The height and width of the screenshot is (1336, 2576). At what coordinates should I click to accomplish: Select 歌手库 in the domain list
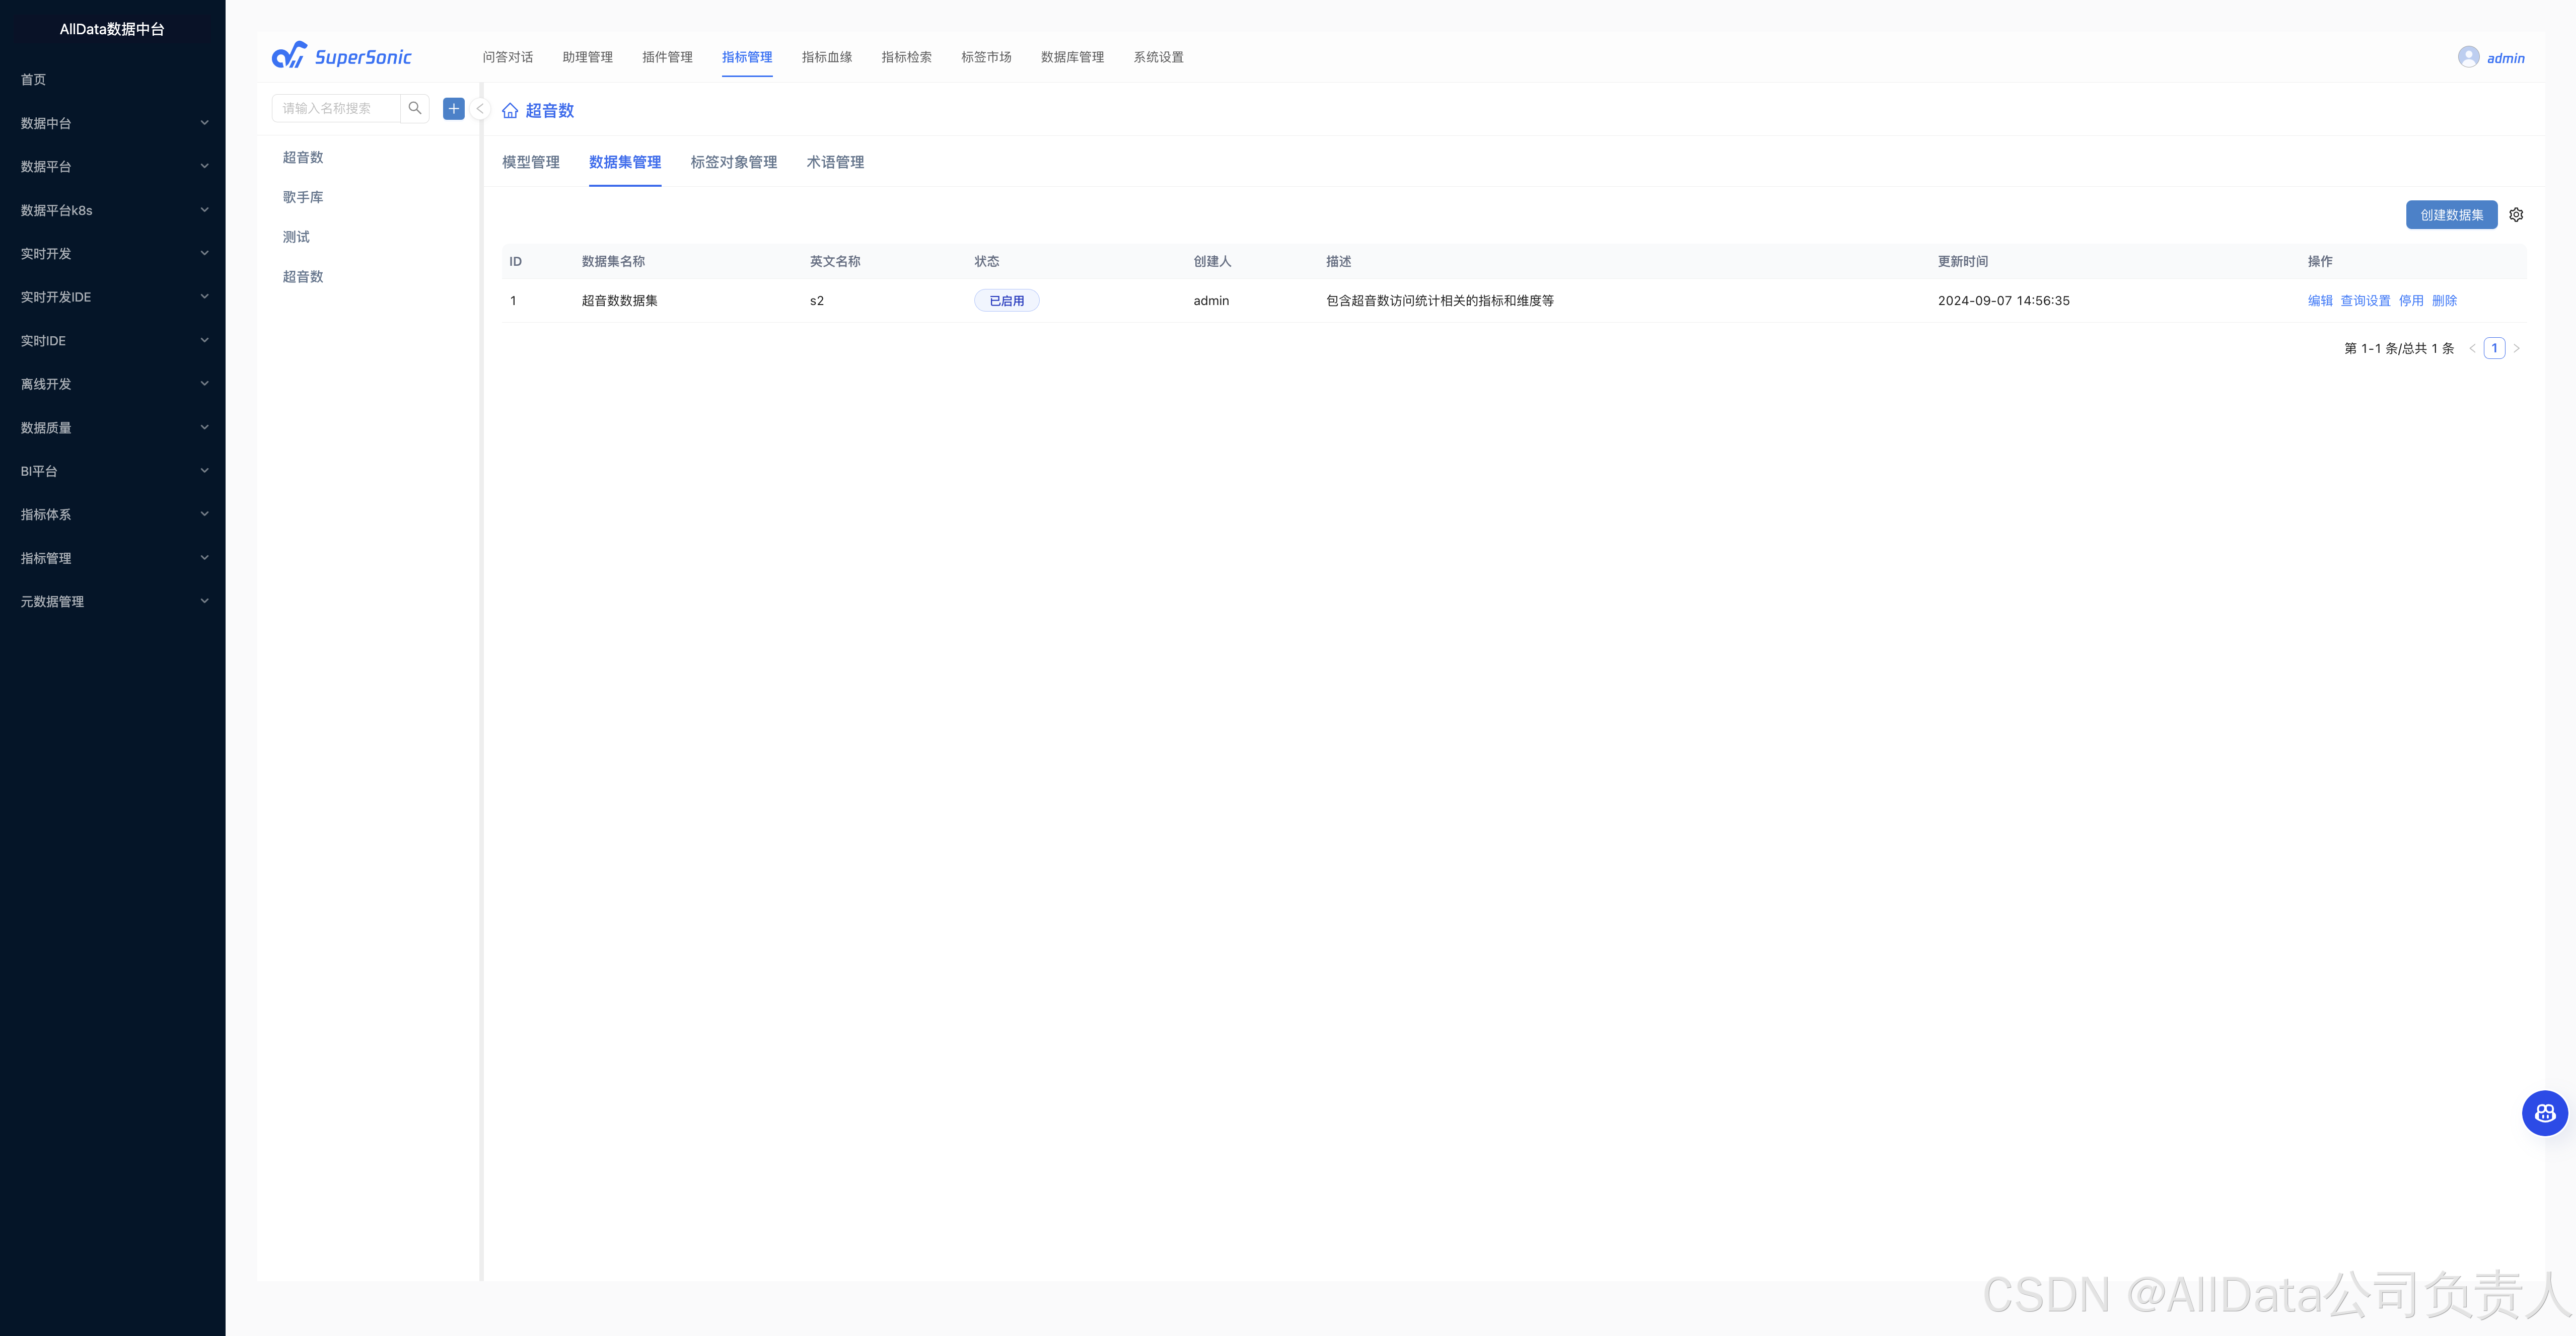(303, 197)
